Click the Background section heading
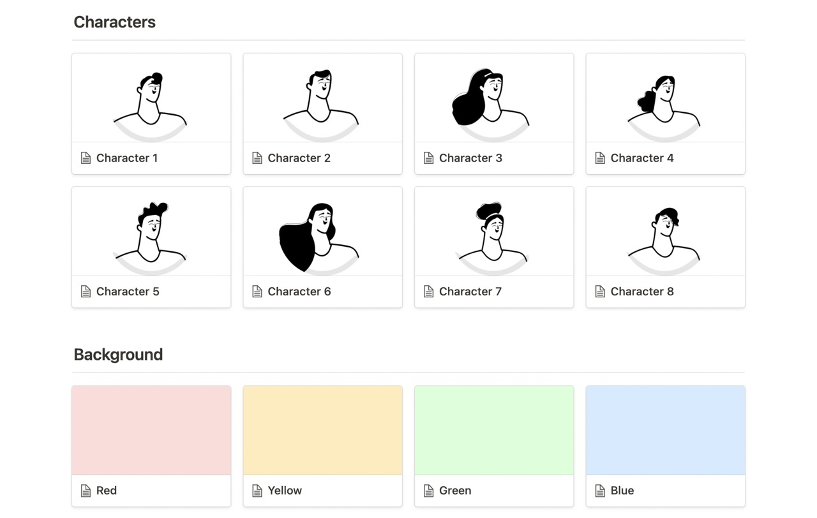 point(118,355)
